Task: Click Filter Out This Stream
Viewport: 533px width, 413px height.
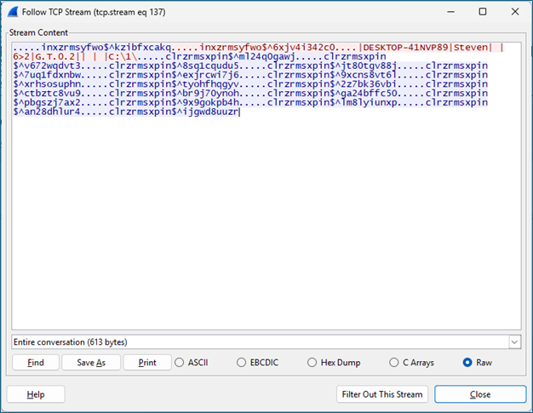Action: click(x=382, y=394)
